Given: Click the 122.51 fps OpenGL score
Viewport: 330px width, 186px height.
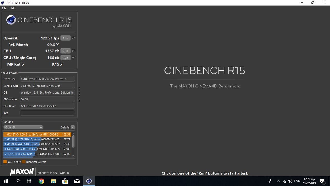Looking at the screenshot, I should [50, 38].
